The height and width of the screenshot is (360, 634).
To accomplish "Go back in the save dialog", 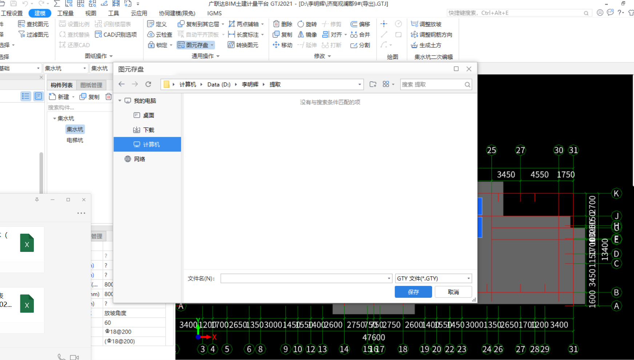I will coord(121,84).
